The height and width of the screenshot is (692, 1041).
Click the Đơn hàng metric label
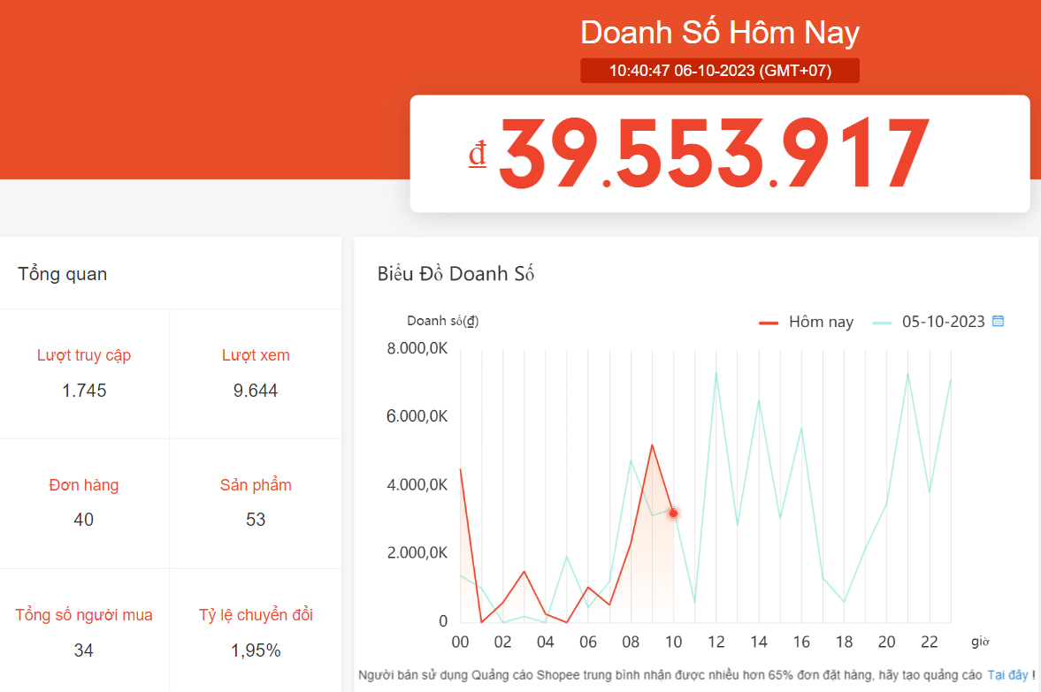pos(84,485)
